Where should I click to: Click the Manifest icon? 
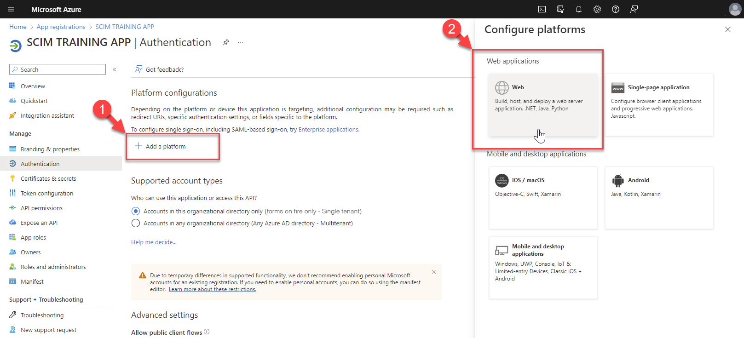[x=12, y=281]
